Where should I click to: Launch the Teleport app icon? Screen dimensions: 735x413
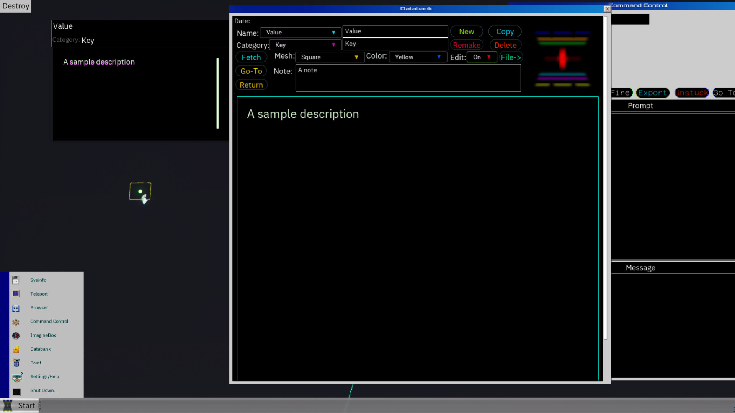(x=16, y=294)
